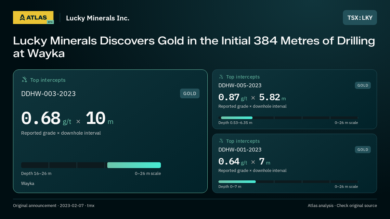Image resolution: width=390 pixels, height=219 pixels.
Task: Click 'Reported grade × downhole interval' under 0.87
Action: pos(253,106)
